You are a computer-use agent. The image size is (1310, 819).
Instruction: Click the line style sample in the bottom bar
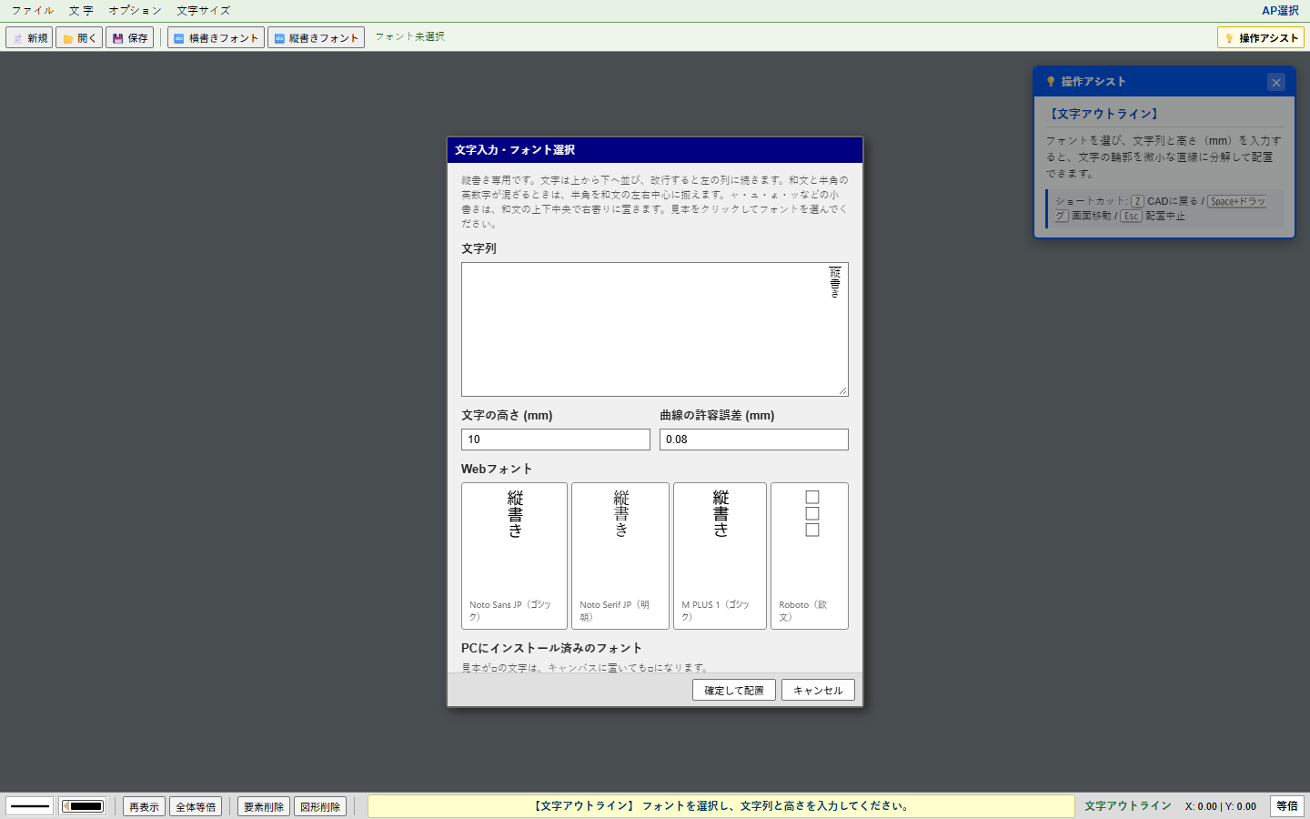(x=30, y=806)
